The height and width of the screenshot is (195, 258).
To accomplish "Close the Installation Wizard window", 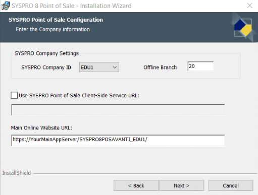I will (x=250, y=6).
